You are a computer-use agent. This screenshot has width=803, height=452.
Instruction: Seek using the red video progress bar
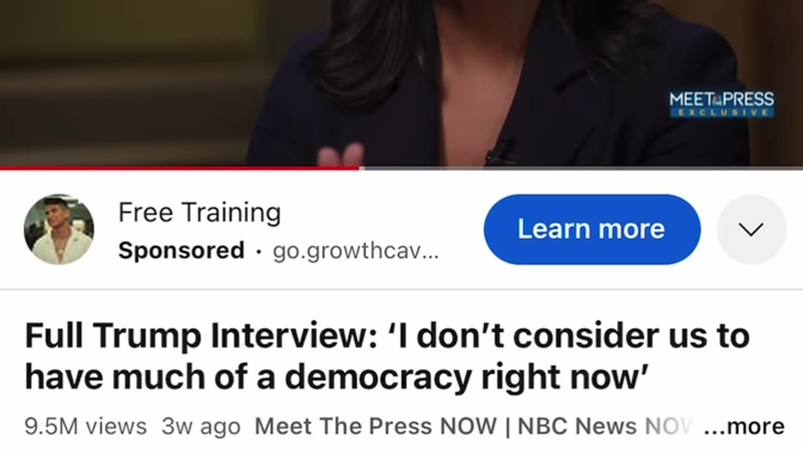pyautogui.click(x=180, y=168)
